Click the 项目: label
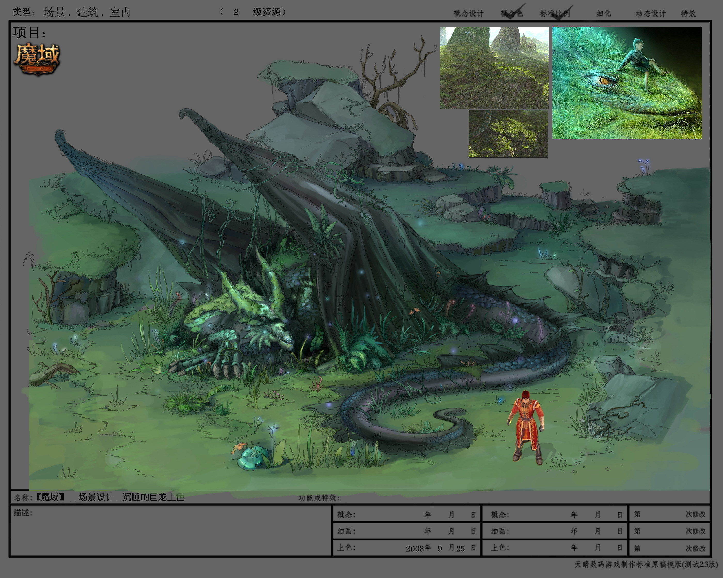Image resolution: width=723 pixels, height=578 pixels. pos(30,33)
